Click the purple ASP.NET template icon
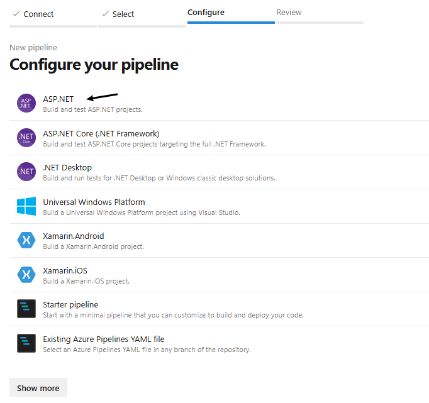Viewport: 429px width, 403px height. point(26,103)
